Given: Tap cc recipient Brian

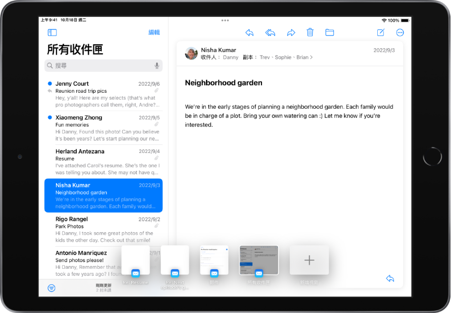Looking at the screenshot, I should pyautogui.click(x=302, y=57).
